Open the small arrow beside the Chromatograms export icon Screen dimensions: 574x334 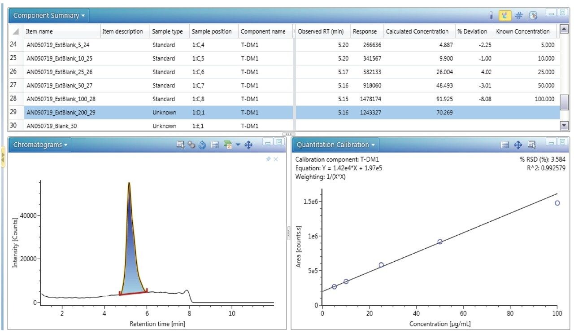click(x=238, y=145)
